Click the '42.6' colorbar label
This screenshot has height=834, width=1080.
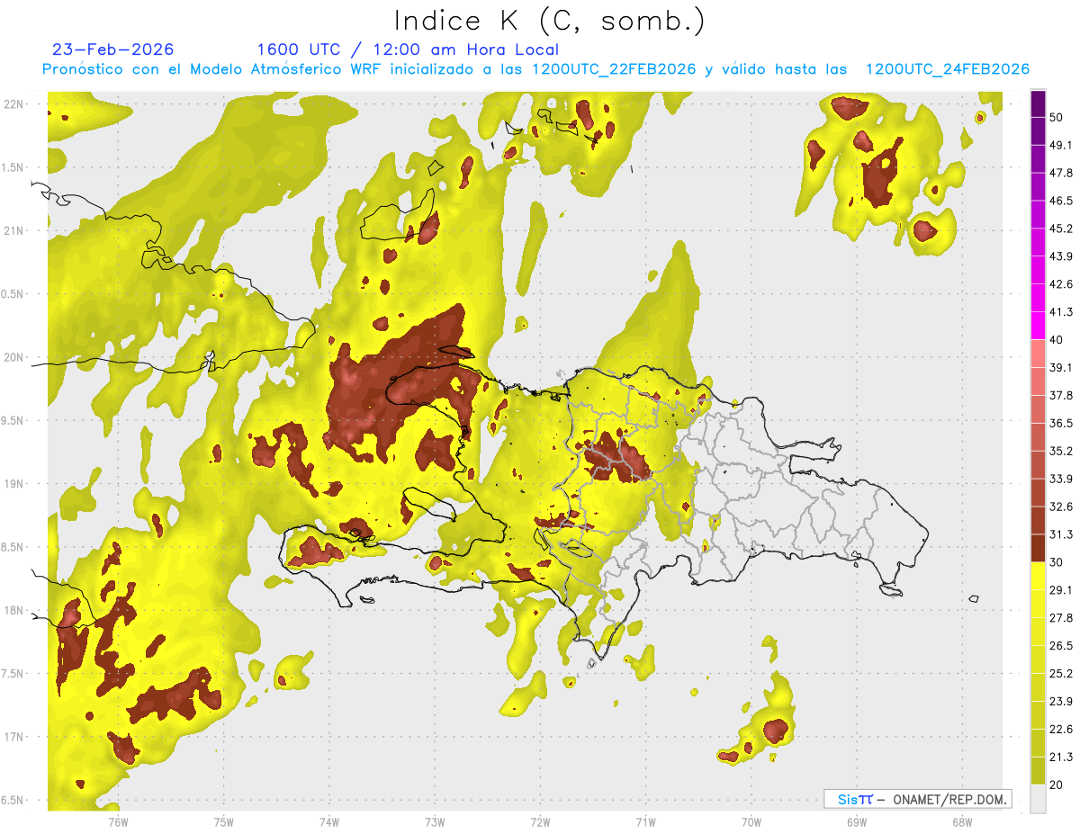click(x=1062, y=284)
